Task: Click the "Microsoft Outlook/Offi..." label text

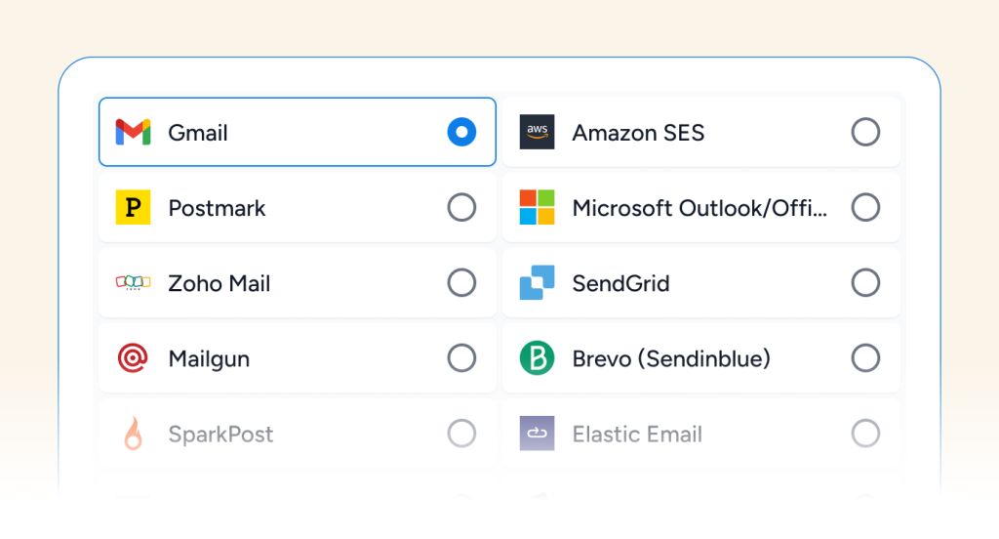Action: coord(699,208)
